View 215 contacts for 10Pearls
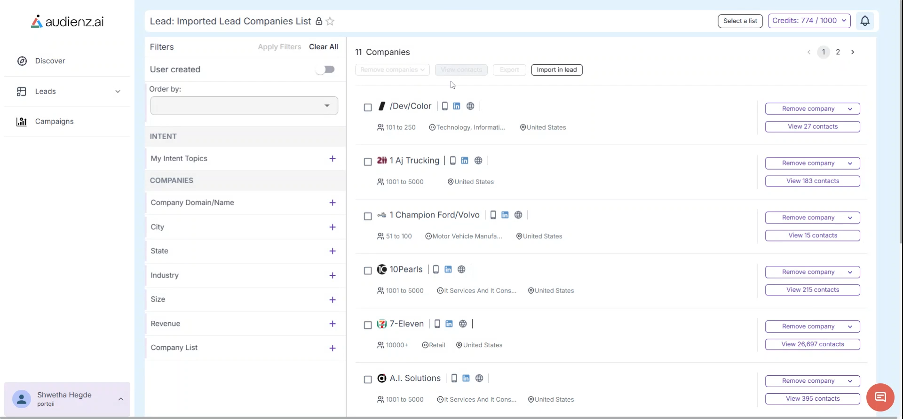Screen dimensions: 903x419 [x=812, y=290]
